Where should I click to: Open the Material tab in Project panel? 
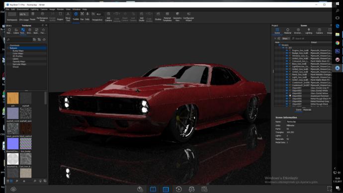point(288,31)
